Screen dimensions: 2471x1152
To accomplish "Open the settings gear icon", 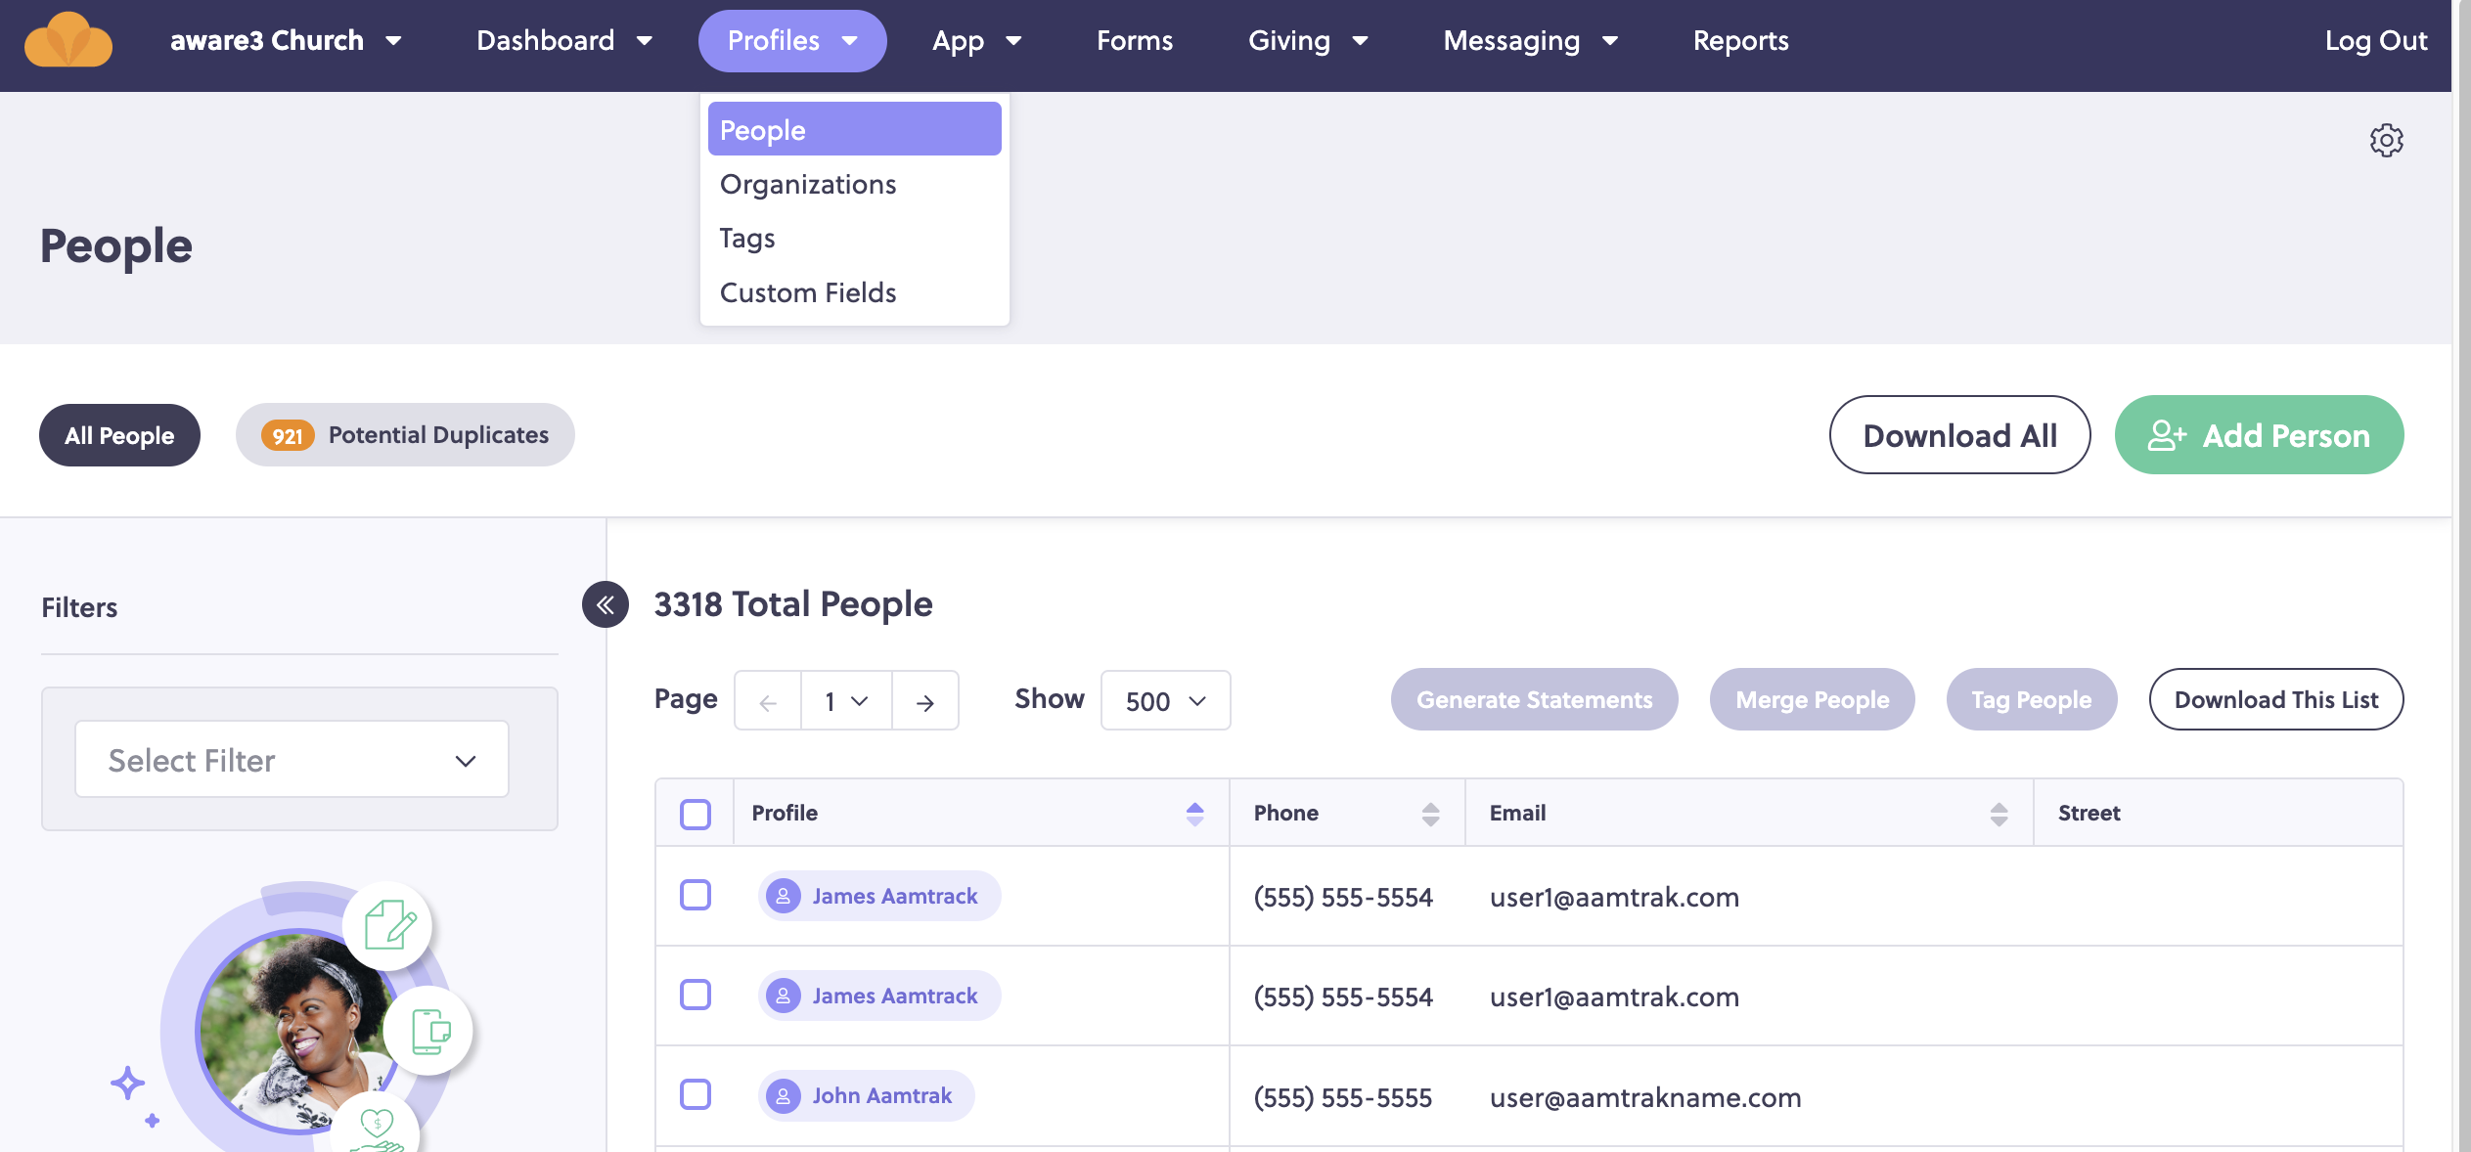I will coord(2386,141).
